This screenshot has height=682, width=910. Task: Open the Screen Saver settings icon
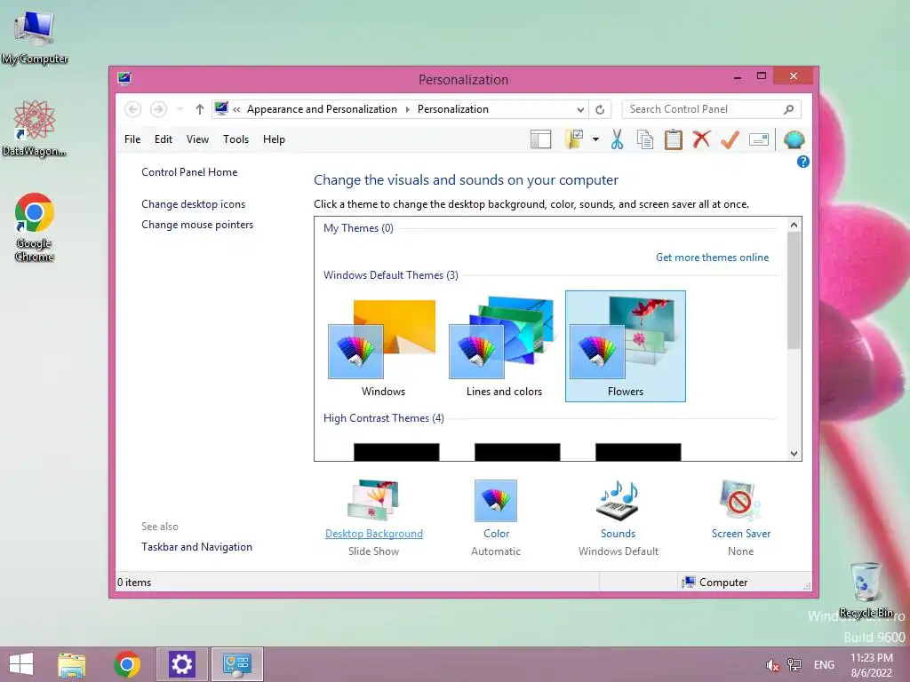[x=740, y=500]
